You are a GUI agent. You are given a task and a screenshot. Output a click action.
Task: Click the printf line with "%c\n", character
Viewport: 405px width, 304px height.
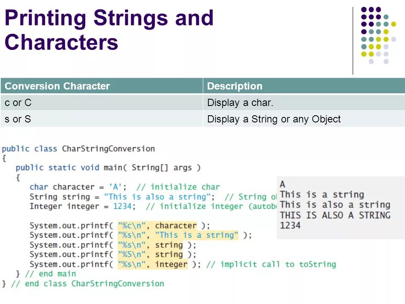point(119,225)
